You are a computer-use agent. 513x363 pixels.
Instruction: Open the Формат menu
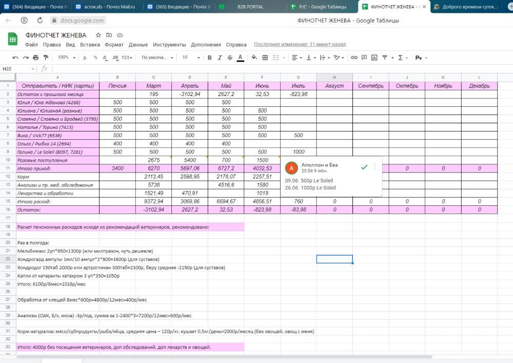pos(114,45)
